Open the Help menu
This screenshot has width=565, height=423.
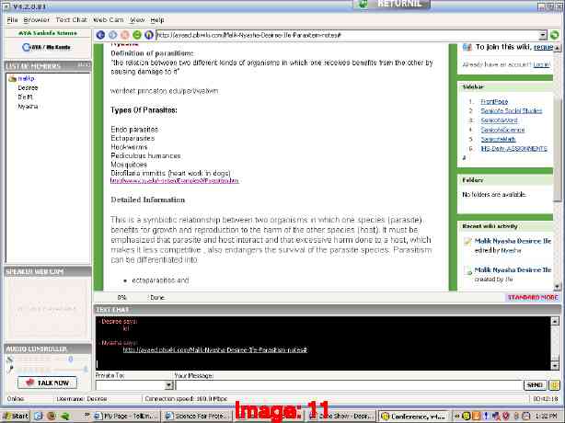(x=157, y=20)
